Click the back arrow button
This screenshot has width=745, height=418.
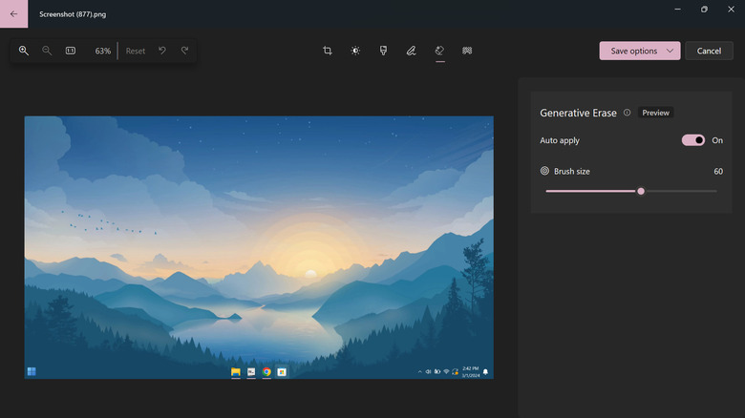click(x=13, y=14)
